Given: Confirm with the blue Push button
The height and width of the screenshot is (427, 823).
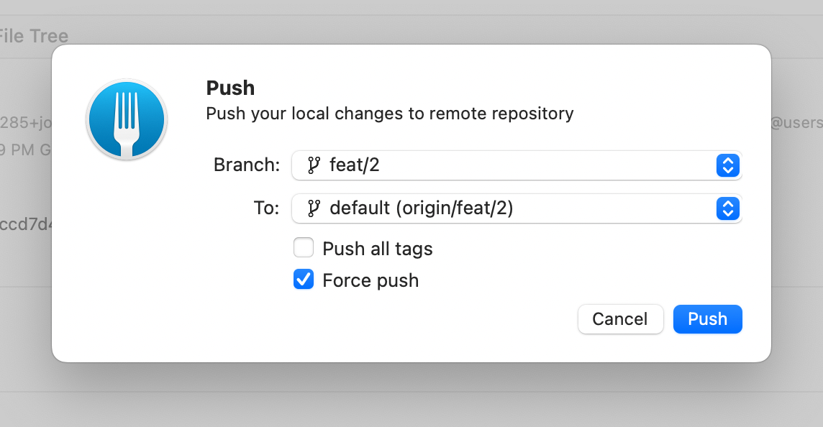Looking at the screenshot, I should click(707, 319).
